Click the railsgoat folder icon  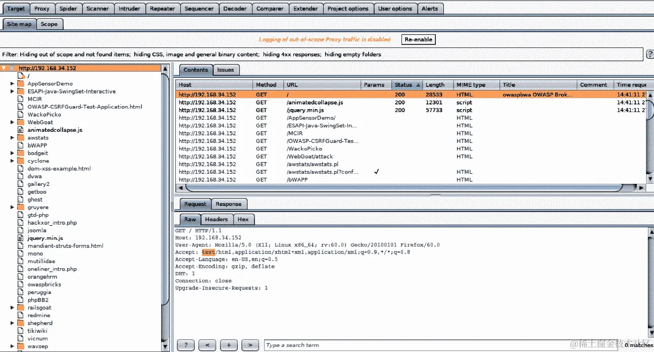[21, 308]
